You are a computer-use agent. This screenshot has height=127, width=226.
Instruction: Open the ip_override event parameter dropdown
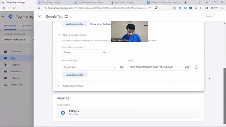90,67
